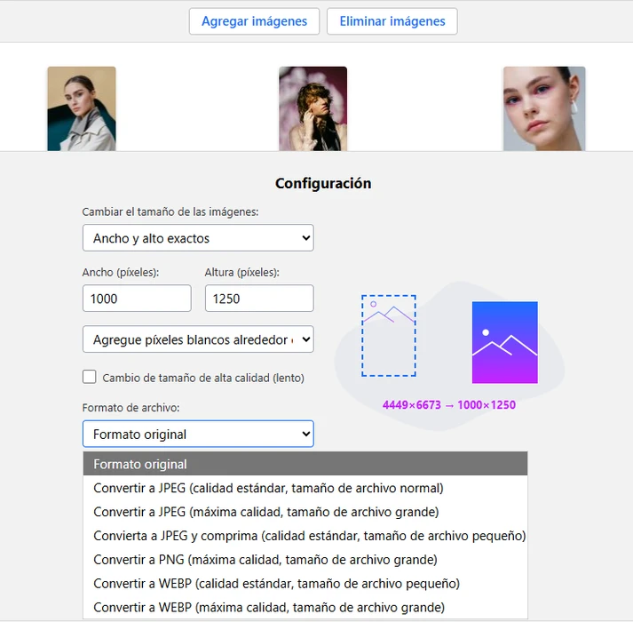Choose Convertir a JPEG máxima calidad option
The image size is (633, 622).
coord(305,512)
